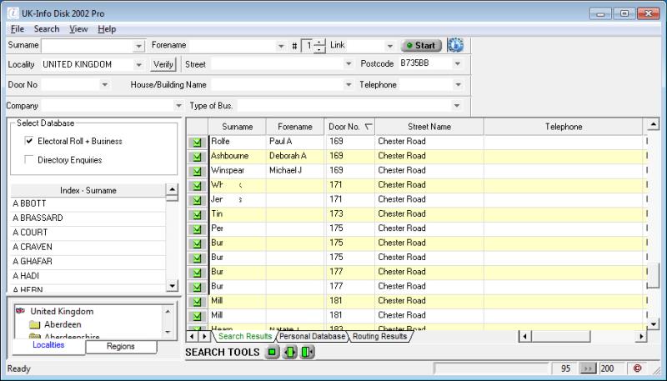
Task: Open the Postcode dropdown list
Action: coord(457,63)
